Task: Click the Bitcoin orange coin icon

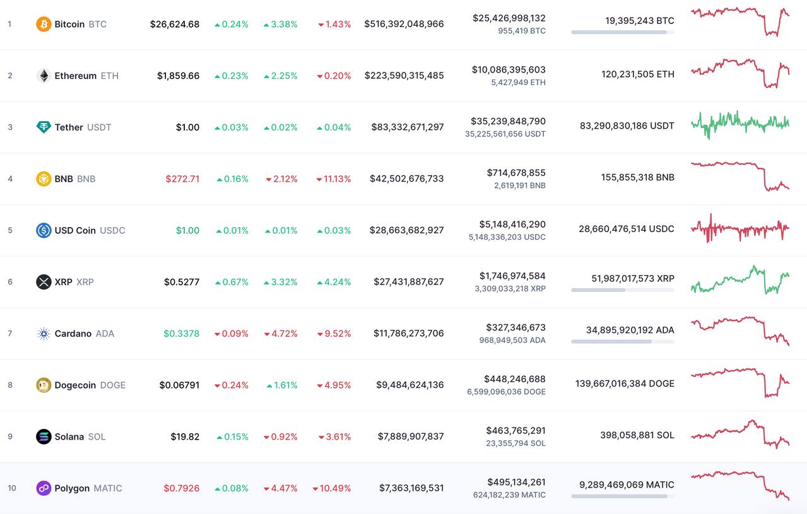Action: (44, 24)
